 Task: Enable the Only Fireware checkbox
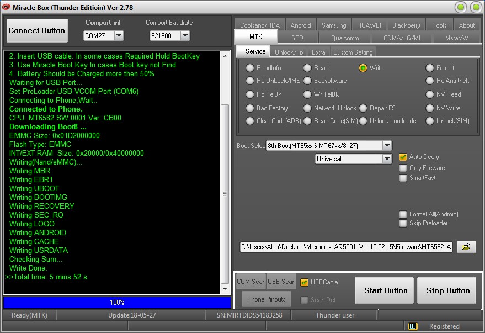[403, 168]
